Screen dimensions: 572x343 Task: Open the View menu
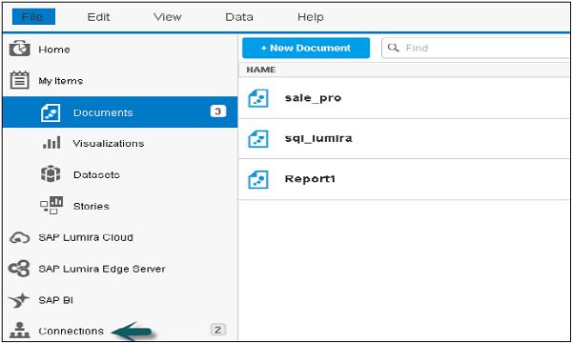168,17
